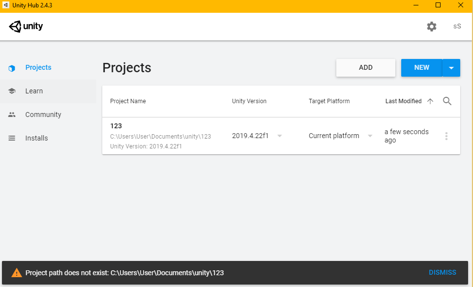The image size is (473, 287).
Task: Go to the Learn section
Action: (34, 91)
